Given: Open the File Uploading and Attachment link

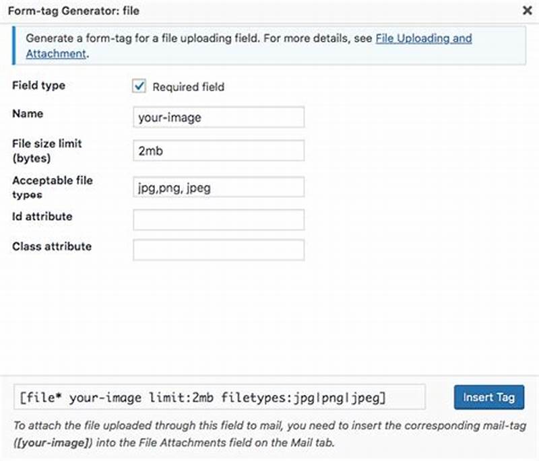Looking at the screenshot, I should point(424,38).
